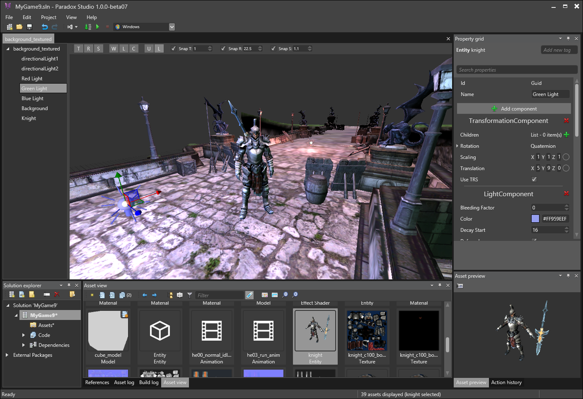Open the Help menu
This screenshot has height=399, width=583.
92,17
